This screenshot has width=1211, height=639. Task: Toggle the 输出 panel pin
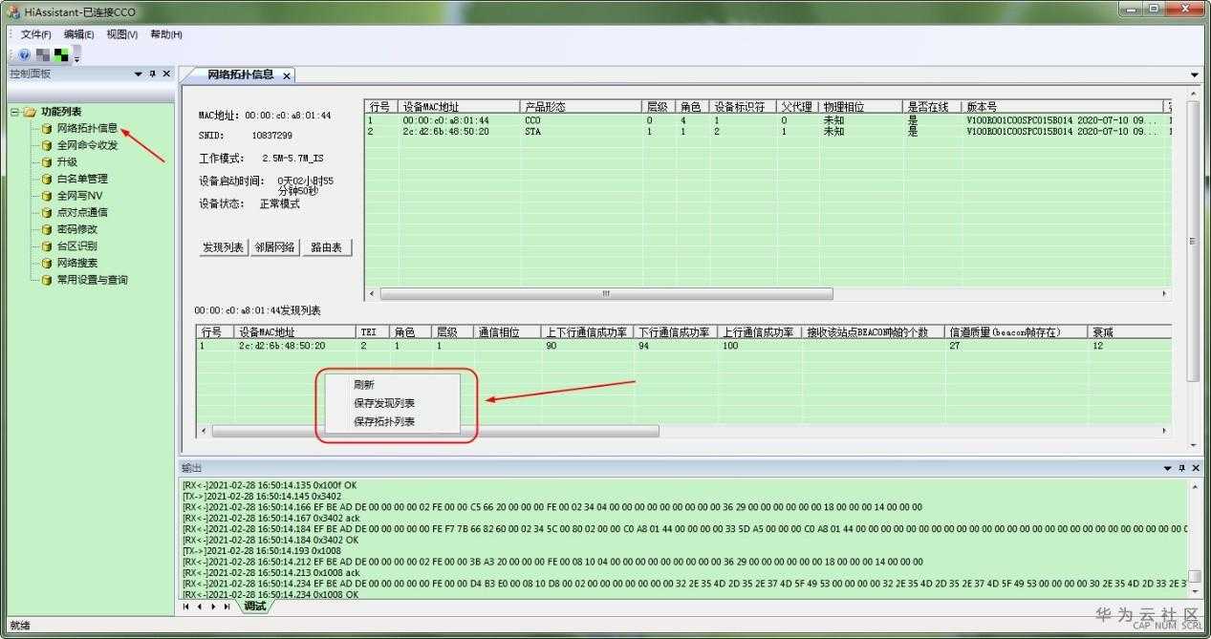point(1182,468)
